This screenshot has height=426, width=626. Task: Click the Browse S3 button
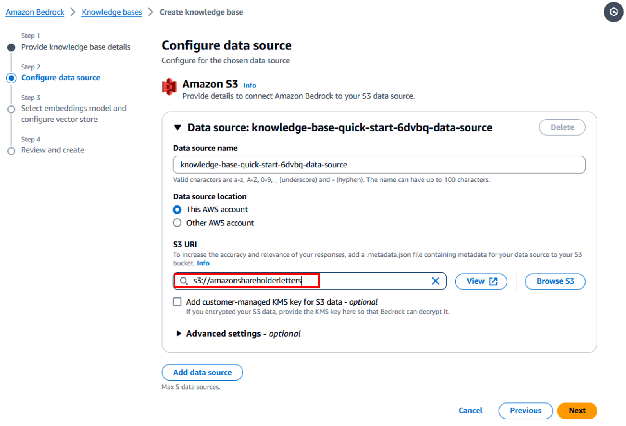tap(555, 281)
